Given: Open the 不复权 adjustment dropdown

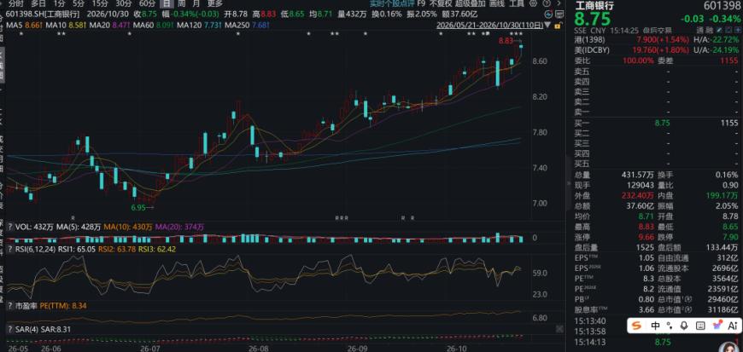Looking at the screenshot, I should tap(439, 3).
